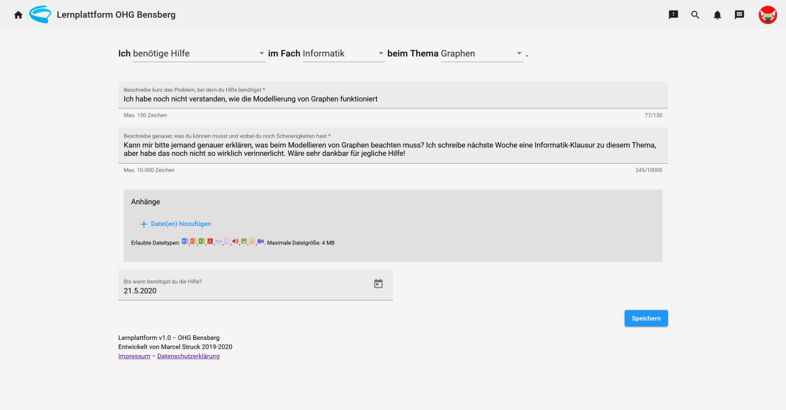Click the red PDF file type icon
The height and width of the screenshot is (410, 786).
coord(210,242)
